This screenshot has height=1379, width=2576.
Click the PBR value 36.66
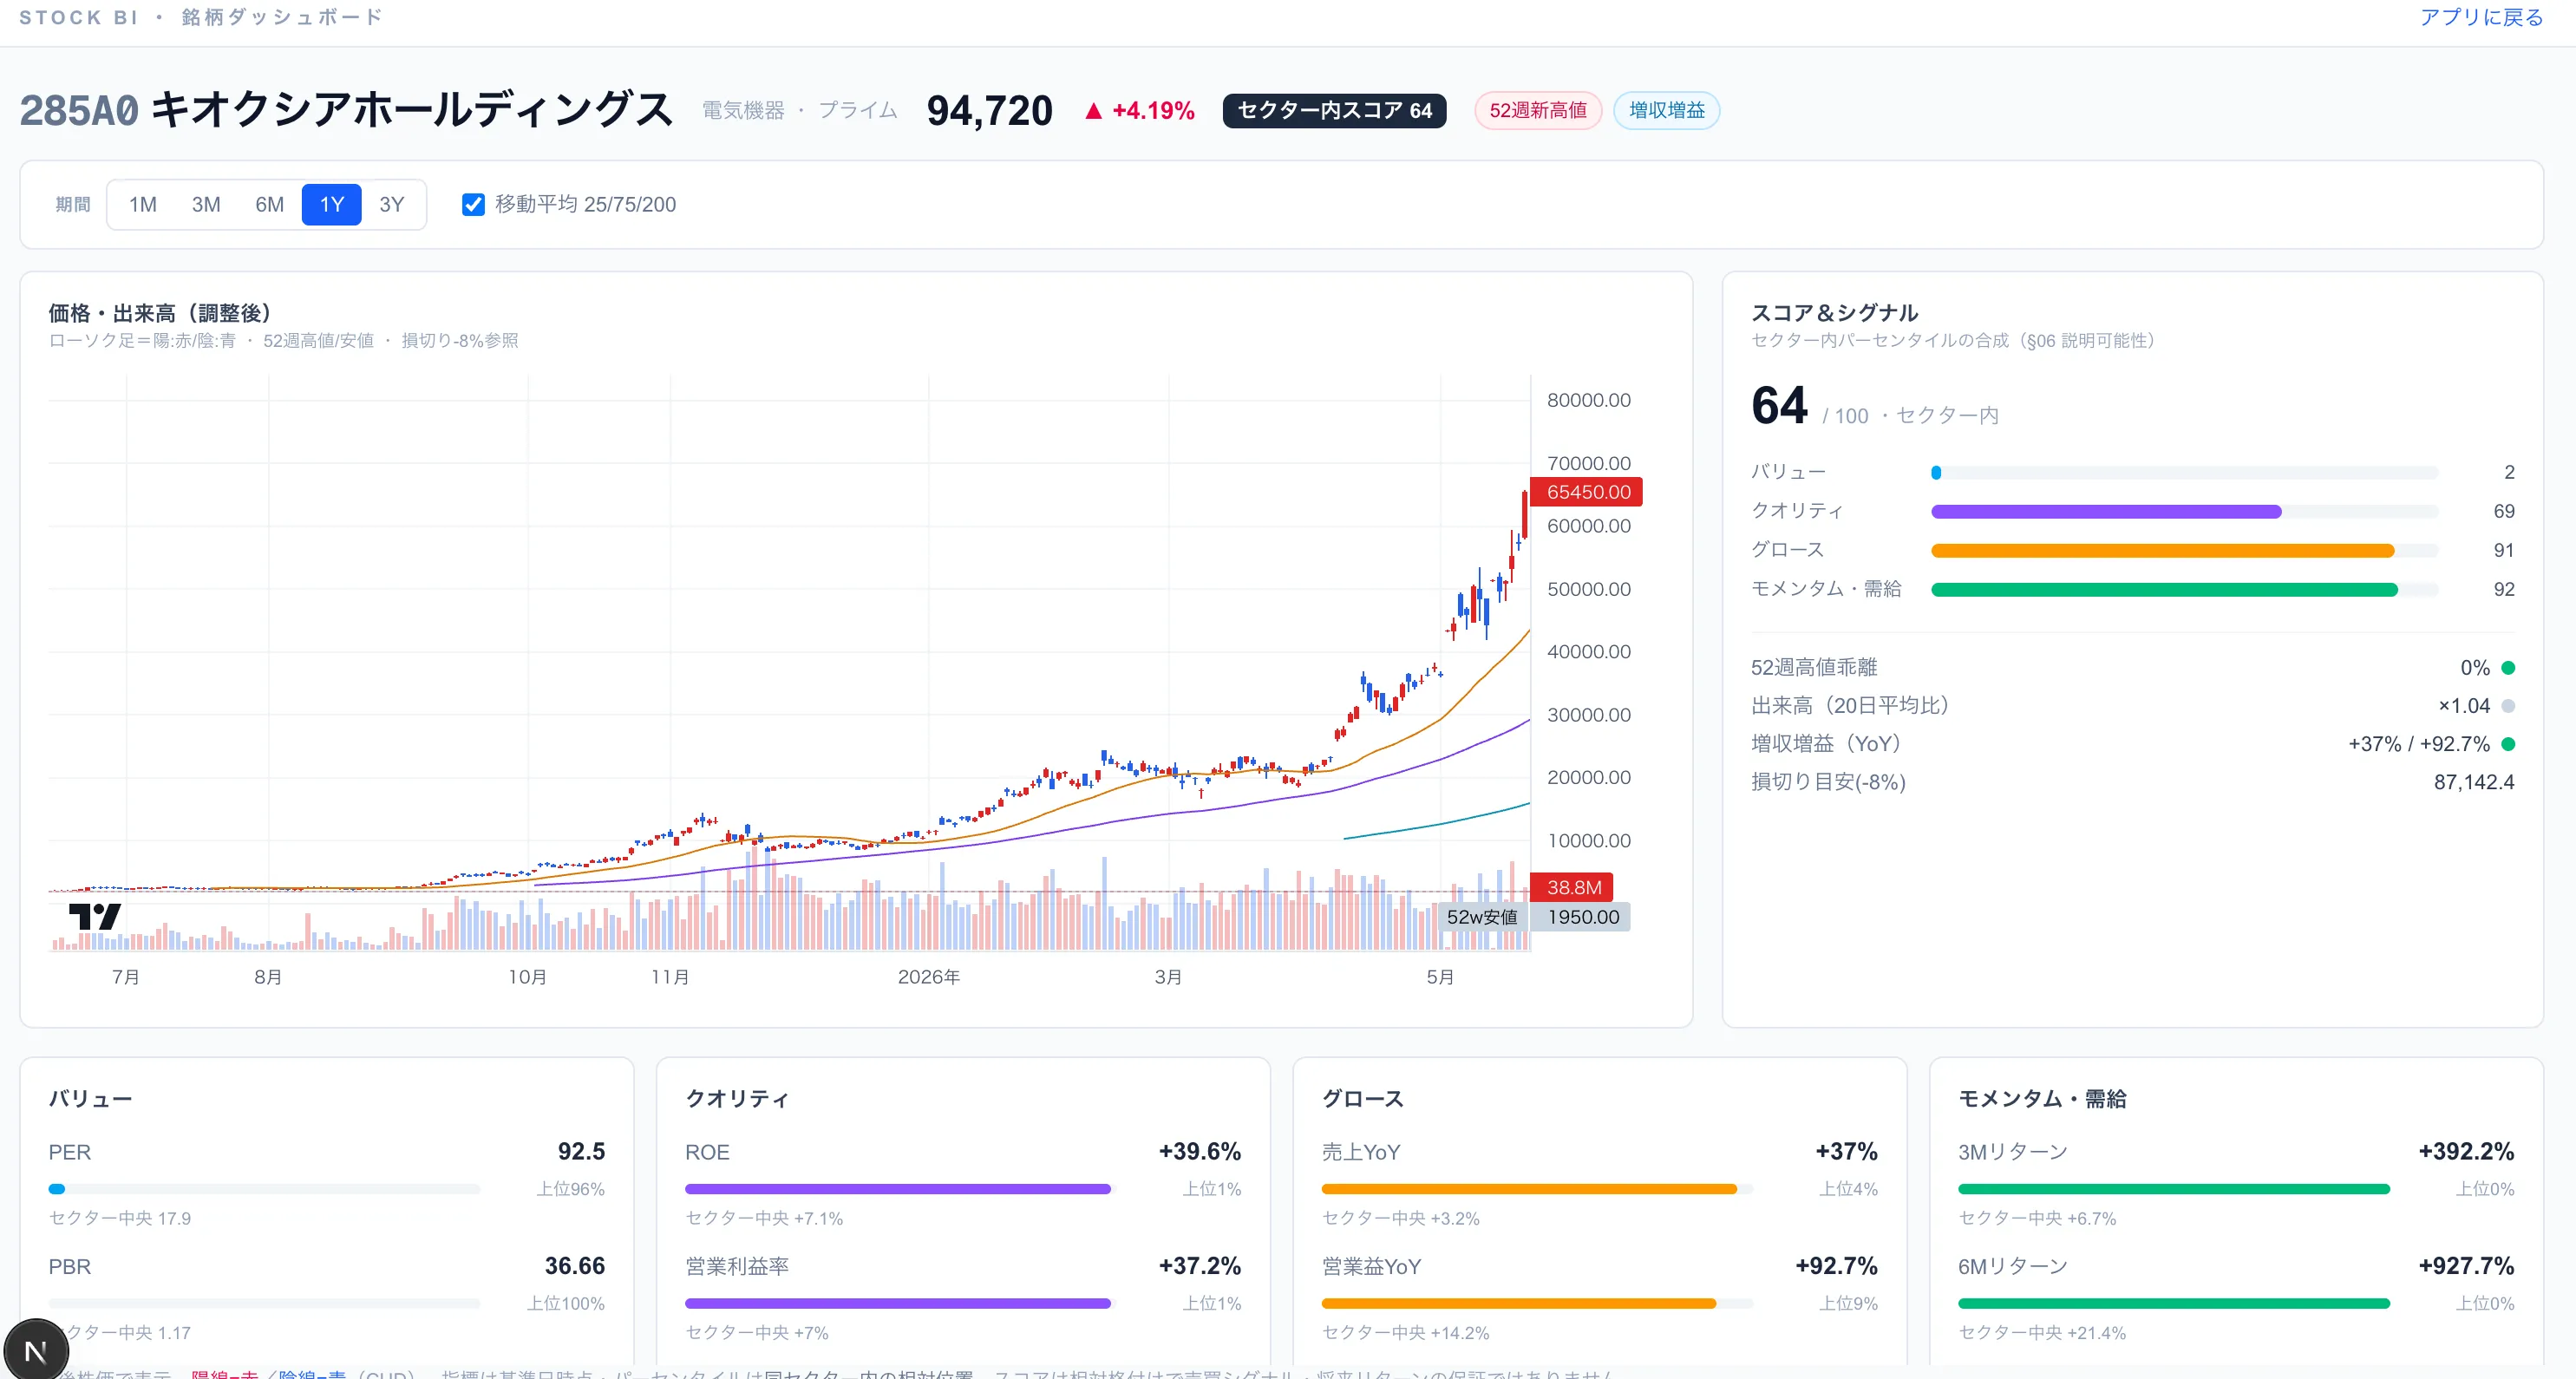(574, 1266)
